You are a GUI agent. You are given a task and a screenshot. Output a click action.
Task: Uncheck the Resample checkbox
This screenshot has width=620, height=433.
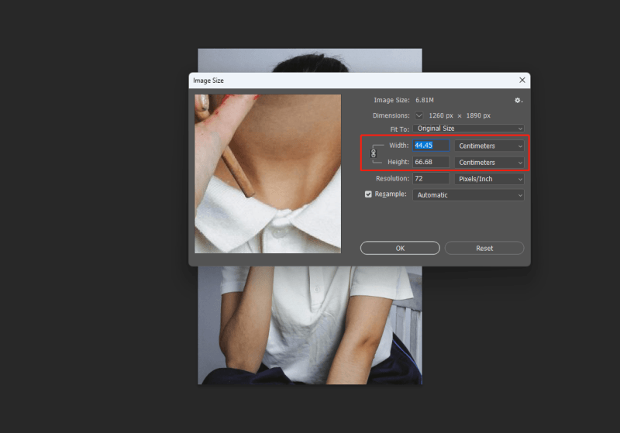[368, 194]
